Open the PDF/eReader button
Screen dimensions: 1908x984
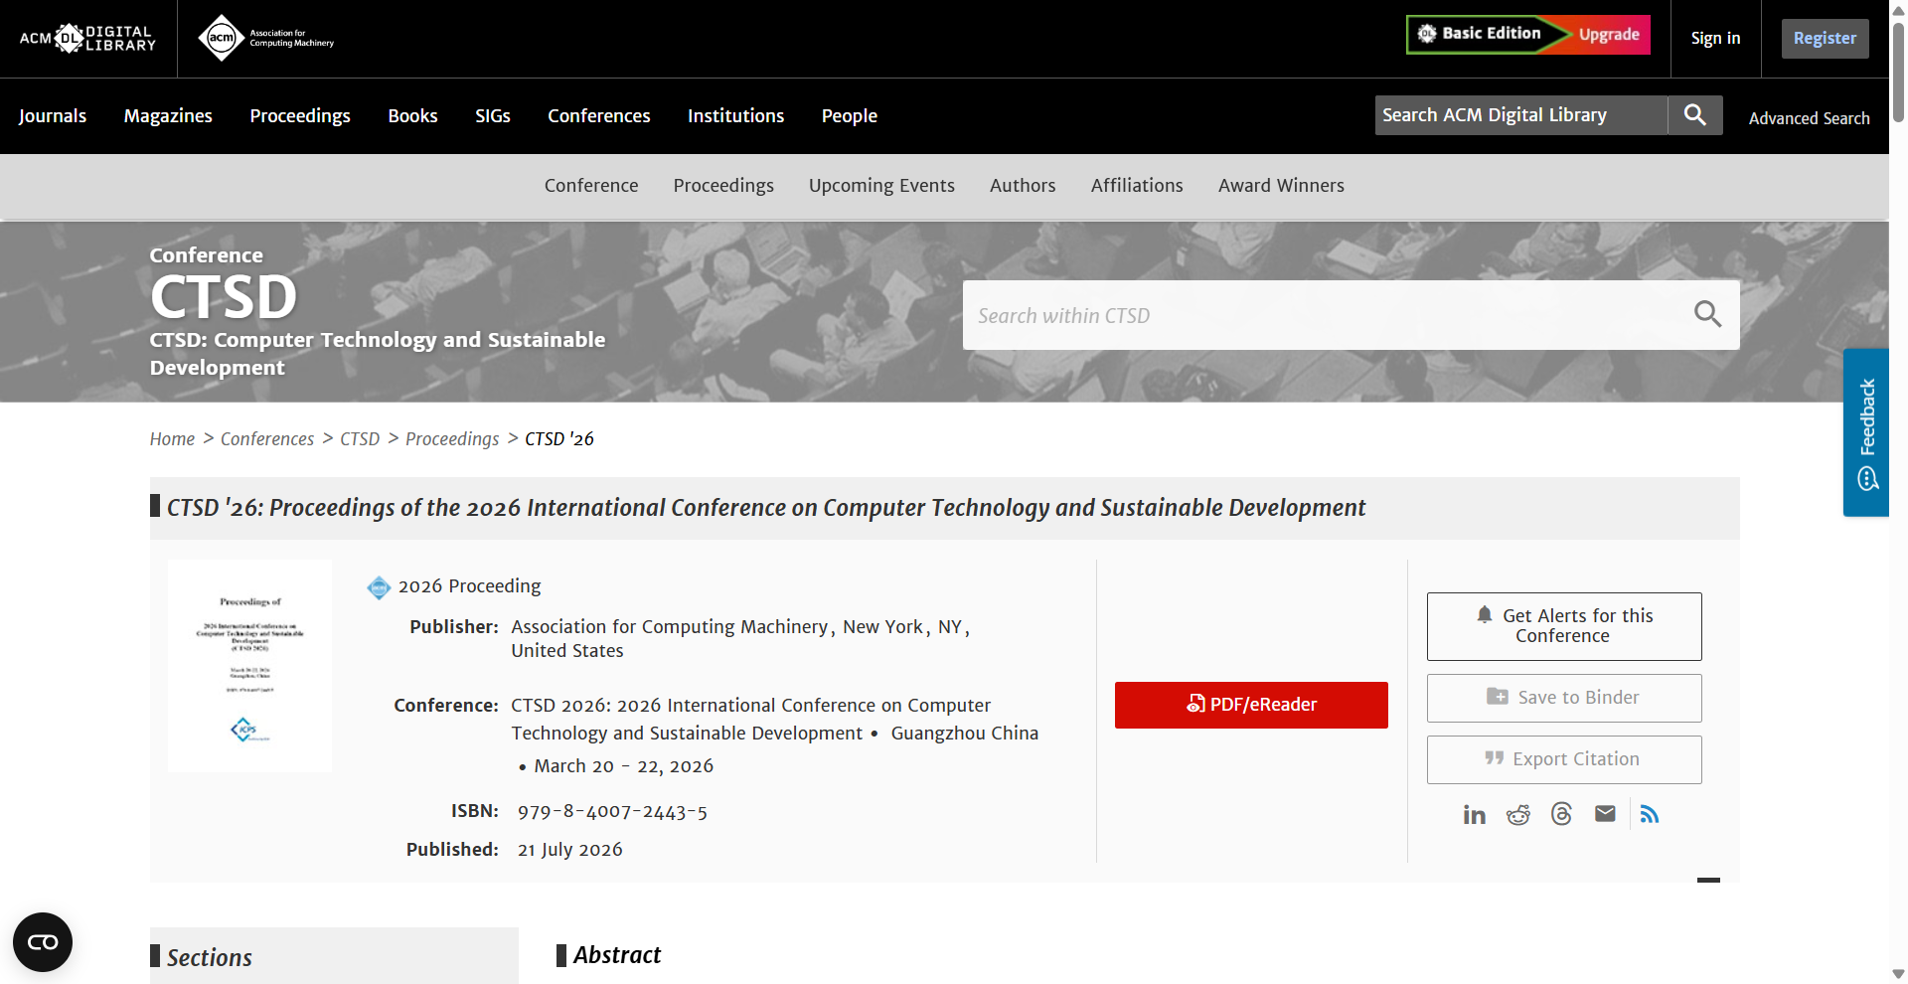pos(1251,705)
